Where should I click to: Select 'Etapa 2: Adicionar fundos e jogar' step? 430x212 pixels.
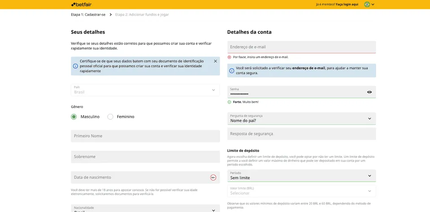142,14
